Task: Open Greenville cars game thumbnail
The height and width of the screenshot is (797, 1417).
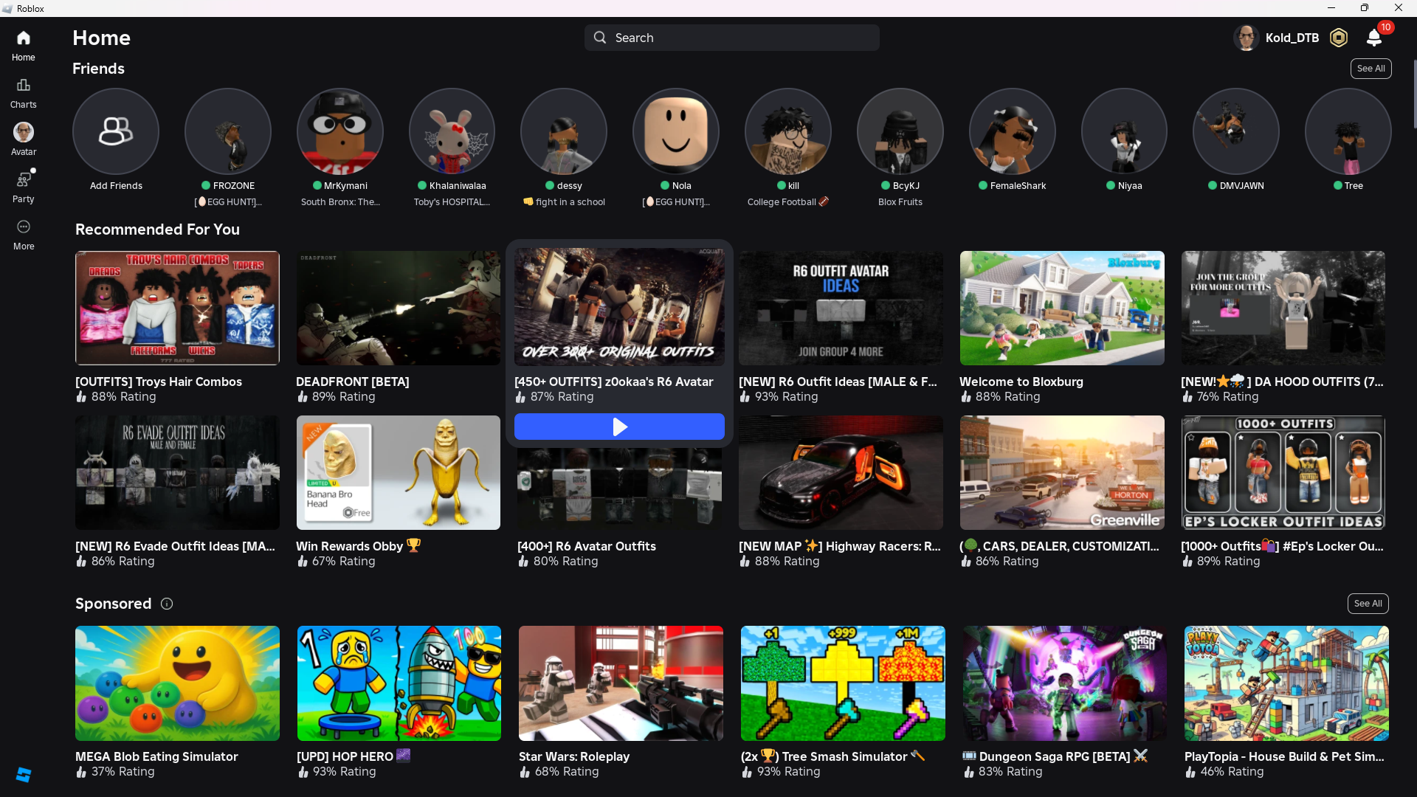Action: (1062, 472)
